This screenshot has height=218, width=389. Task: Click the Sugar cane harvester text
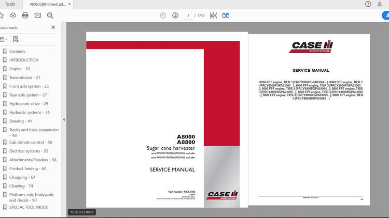pyautogui.click(x=171, y=148)
